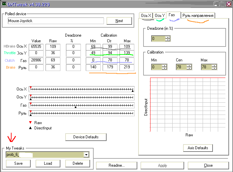Click the Ось Y calibration Max cell 139
Image resolution: width=233 pixels, height=172 pixels.
(x=127, y=53)
